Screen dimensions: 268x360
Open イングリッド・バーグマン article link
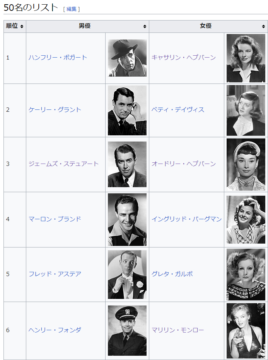pyautogui.click(x=186, y=219)
